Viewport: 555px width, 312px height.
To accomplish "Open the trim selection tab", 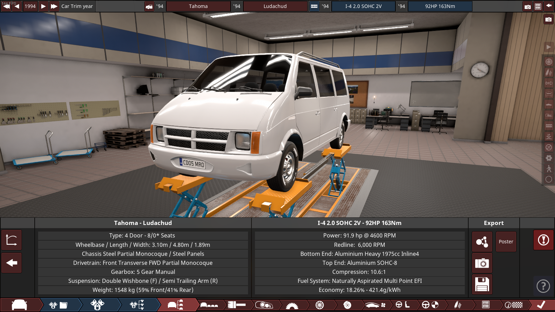I will (x=176, y=305).
